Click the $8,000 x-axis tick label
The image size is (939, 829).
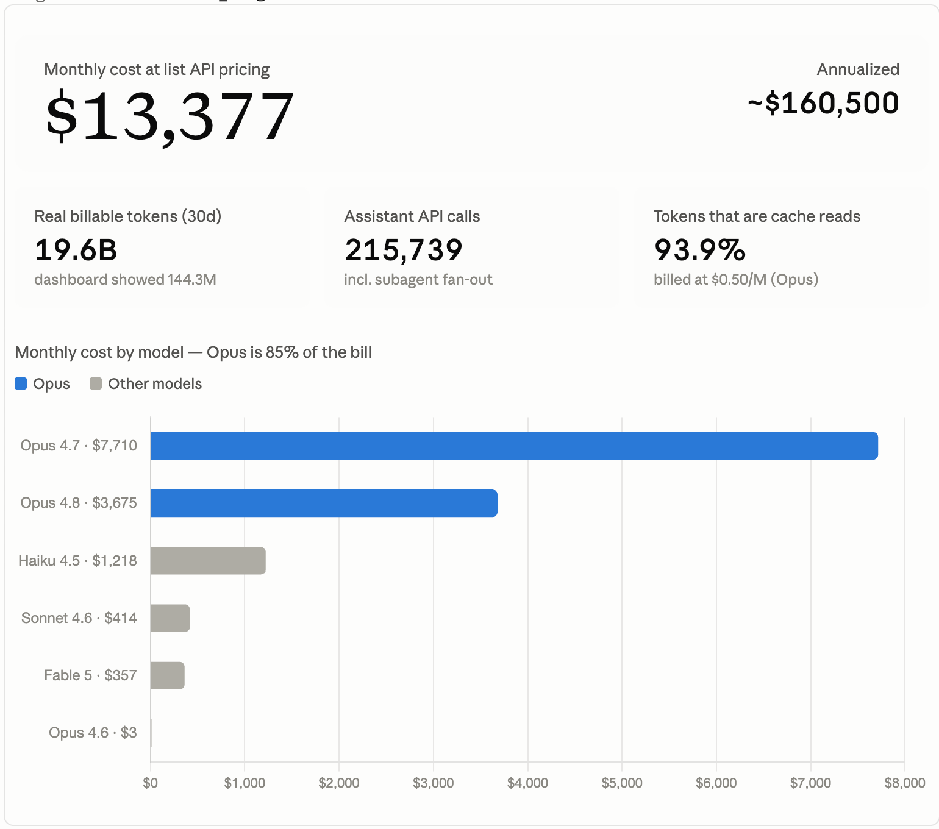pos(905,783)
